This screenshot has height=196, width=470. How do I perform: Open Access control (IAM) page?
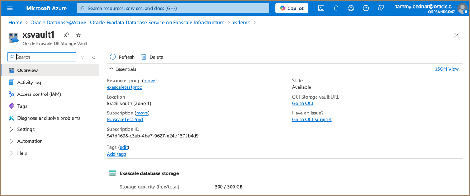[39, 94]
